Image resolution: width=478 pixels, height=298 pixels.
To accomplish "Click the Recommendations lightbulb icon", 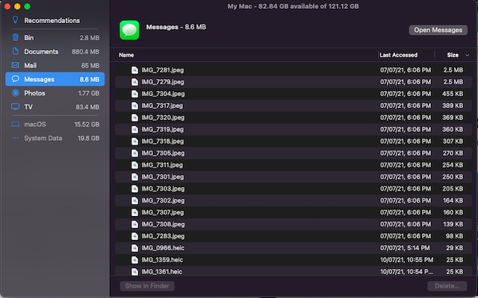I will (15, 20).
